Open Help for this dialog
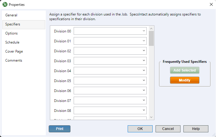Image resolution: width=216 pixels, height=137 pixels. point(196,129)
